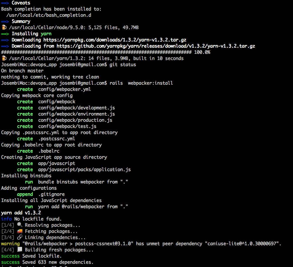
Task: Click the beer mug emoji before node Cellar path
Action: pos(4,27)
